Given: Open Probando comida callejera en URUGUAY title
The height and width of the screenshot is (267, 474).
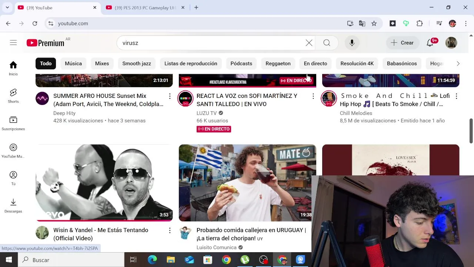Looking at the screenshot, I should click(x=251, y=234).
